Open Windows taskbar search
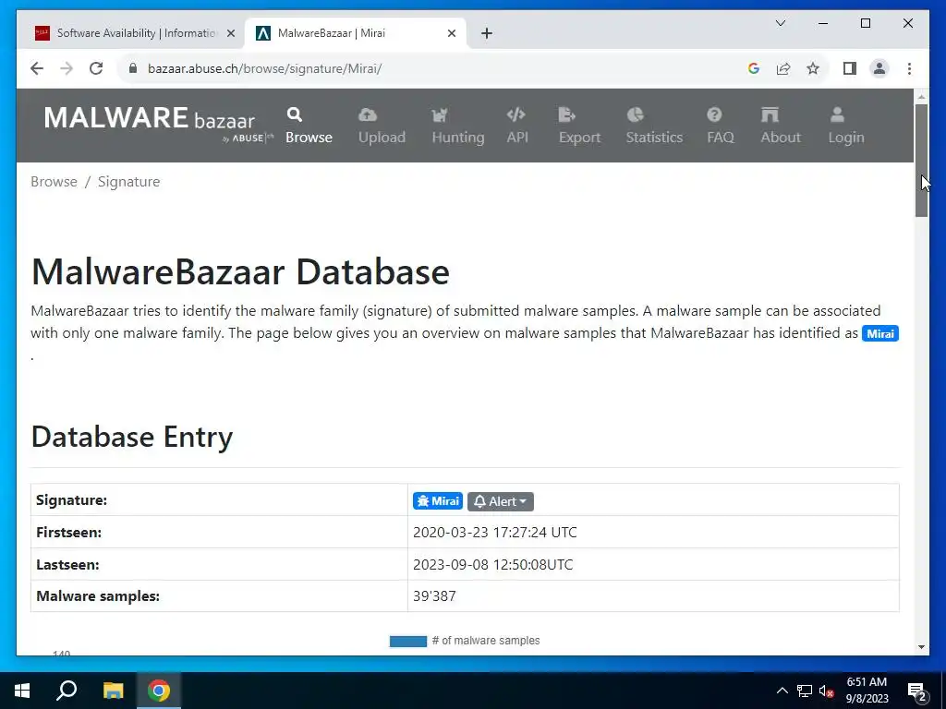This screenshot has width=946, height=709. (x=67, y=691)
